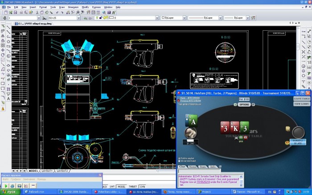The height and width of the screenshot is (195, 312).
Task: Click the OPTIONS button on poker table
Action: point(244,105)
